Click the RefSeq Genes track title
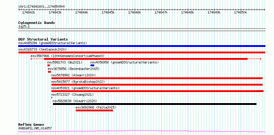Viewport: 274px width, 135px height. pyautogui.click(x=31, y=125)
